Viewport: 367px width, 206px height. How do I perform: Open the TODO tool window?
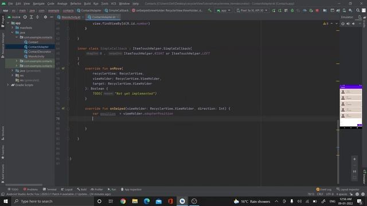[x=13, y=189]
